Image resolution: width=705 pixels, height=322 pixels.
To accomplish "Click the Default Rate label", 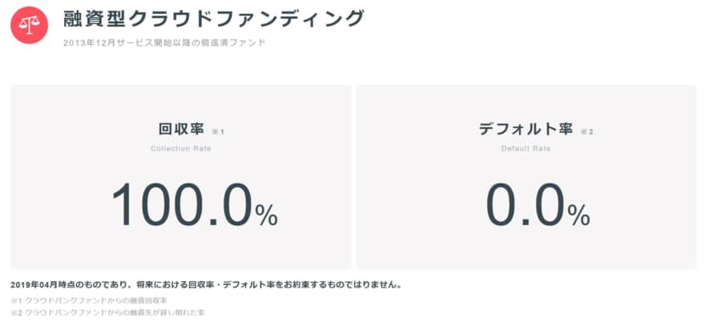I will pos(526,149).
